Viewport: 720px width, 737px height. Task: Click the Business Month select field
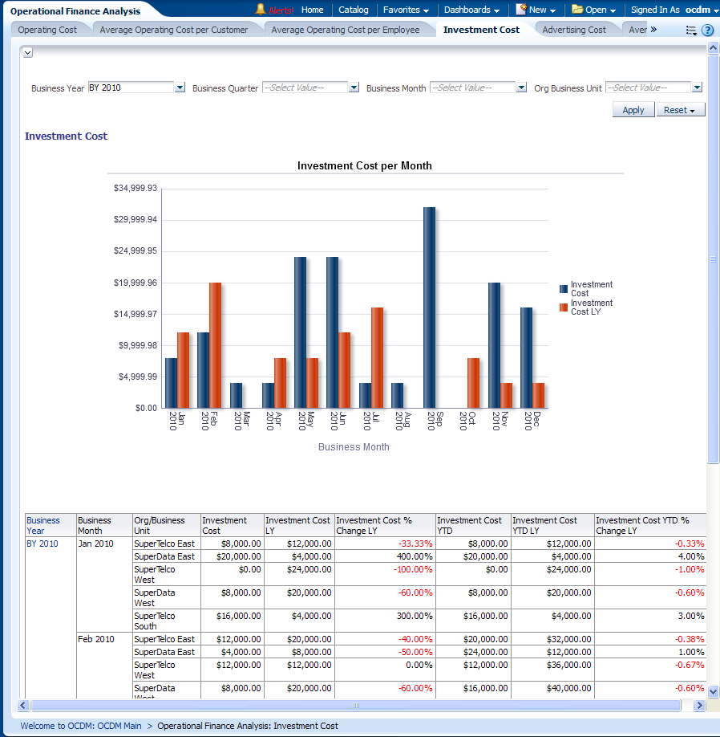click(x=472, y=88)
